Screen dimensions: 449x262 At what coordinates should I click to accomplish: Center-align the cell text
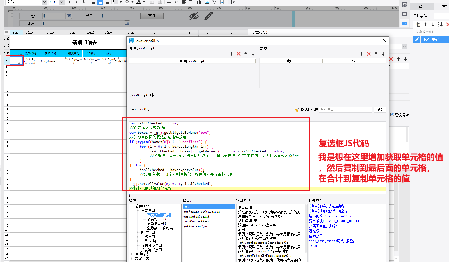point(100,2)
